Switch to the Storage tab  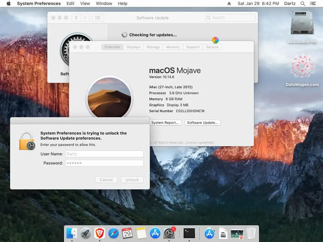(x=153, y=47)
